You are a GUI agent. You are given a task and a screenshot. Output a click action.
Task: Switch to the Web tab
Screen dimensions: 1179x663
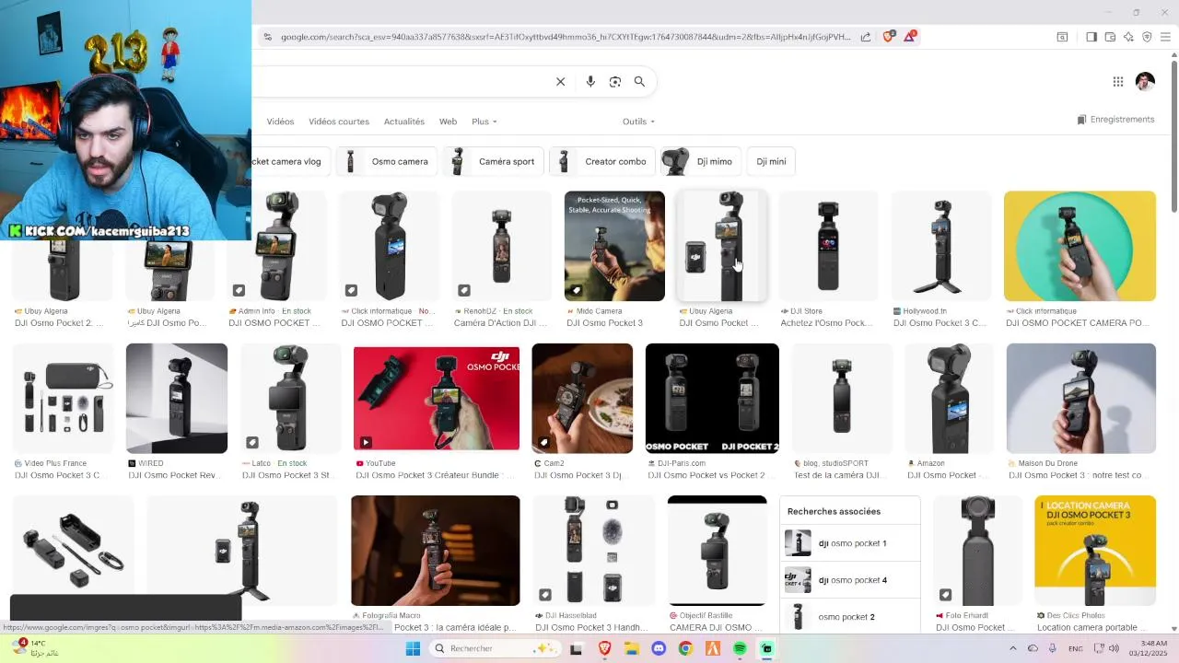point(448,122)
